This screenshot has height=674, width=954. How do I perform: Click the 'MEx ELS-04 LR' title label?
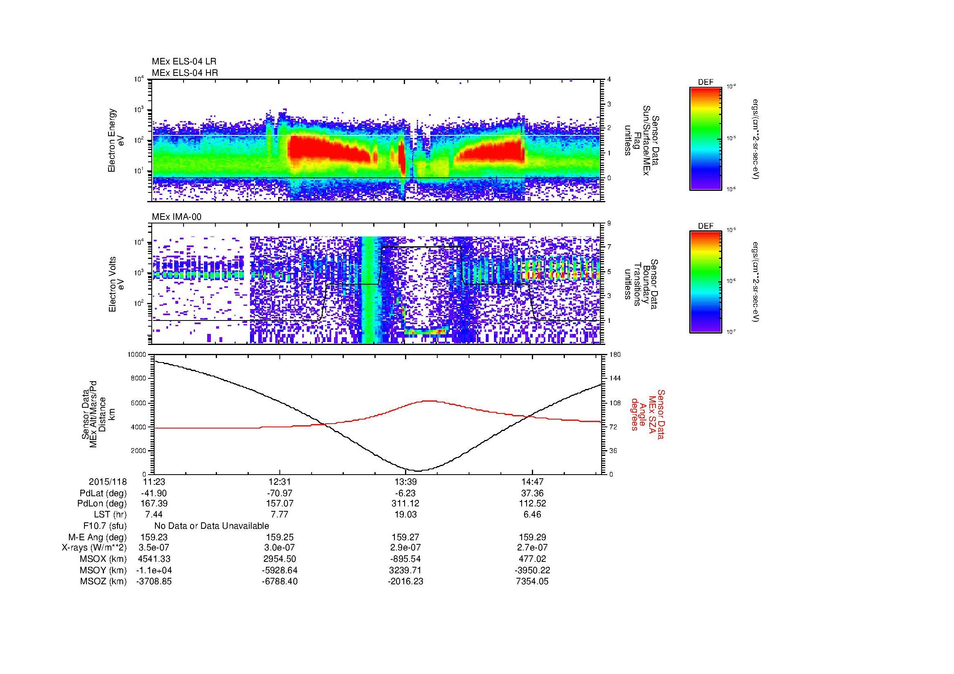[184, 62]
